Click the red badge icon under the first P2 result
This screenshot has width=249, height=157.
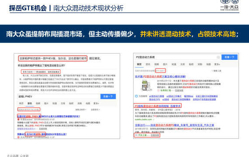(158, 90)
